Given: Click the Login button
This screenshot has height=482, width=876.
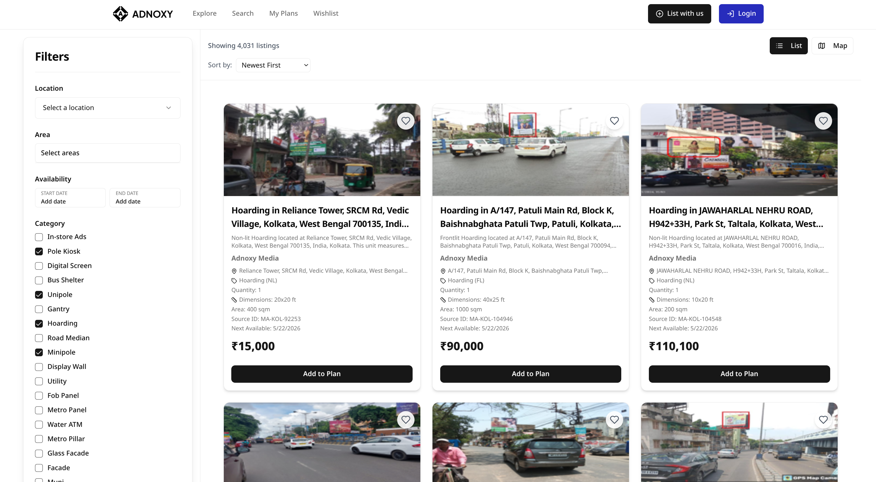Looking at the screenshot, I should [741, 14].
